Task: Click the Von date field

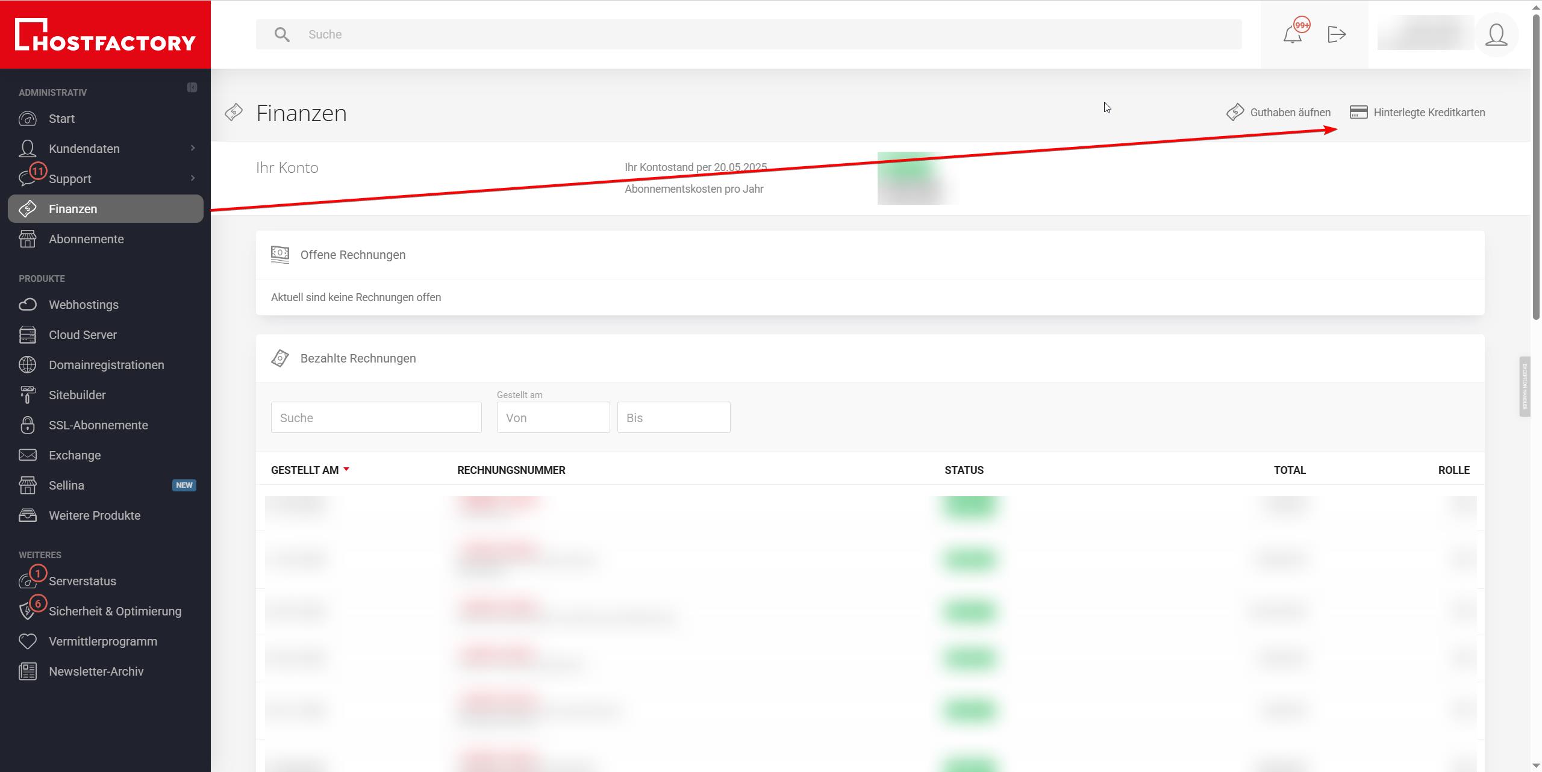Action: [553, 417]
